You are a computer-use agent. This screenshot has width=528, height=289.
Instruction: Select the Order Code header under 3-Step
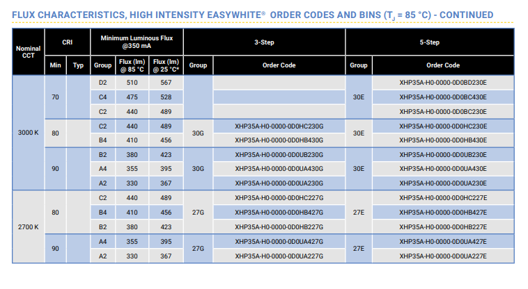[x=279, y=65]
